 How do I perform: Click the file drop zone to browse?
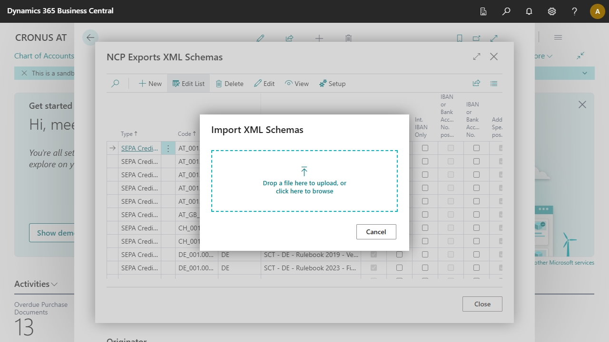pyautogui.click(x=304, y=181)
